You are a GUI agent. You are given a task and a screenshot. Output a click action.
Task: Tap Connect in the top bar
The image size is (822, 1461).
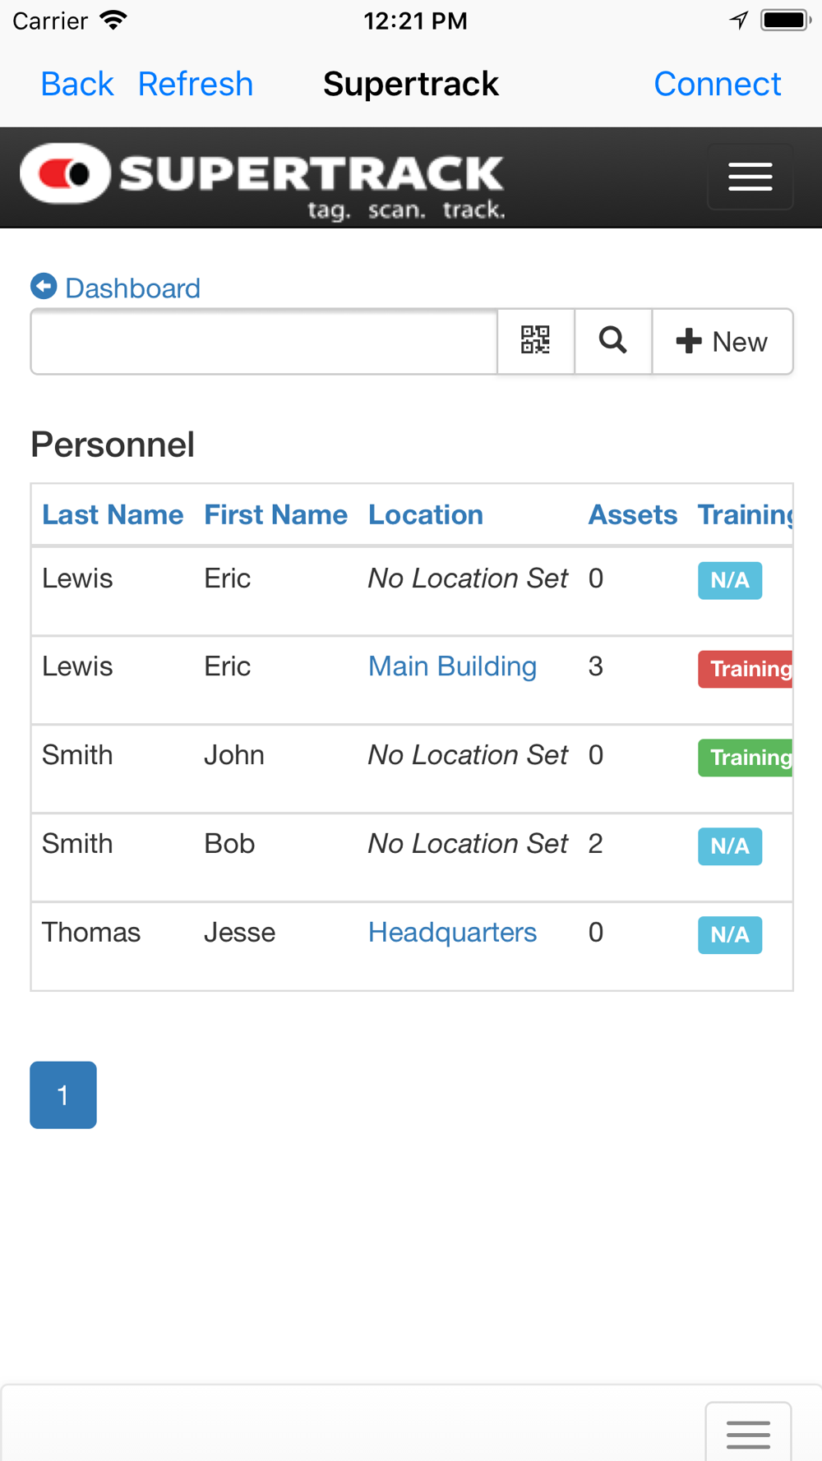tap(717, 84)
